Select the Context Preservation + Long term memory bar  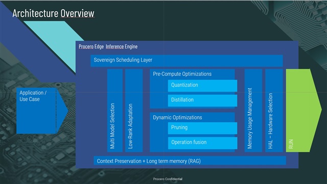(x=190, y=161)
